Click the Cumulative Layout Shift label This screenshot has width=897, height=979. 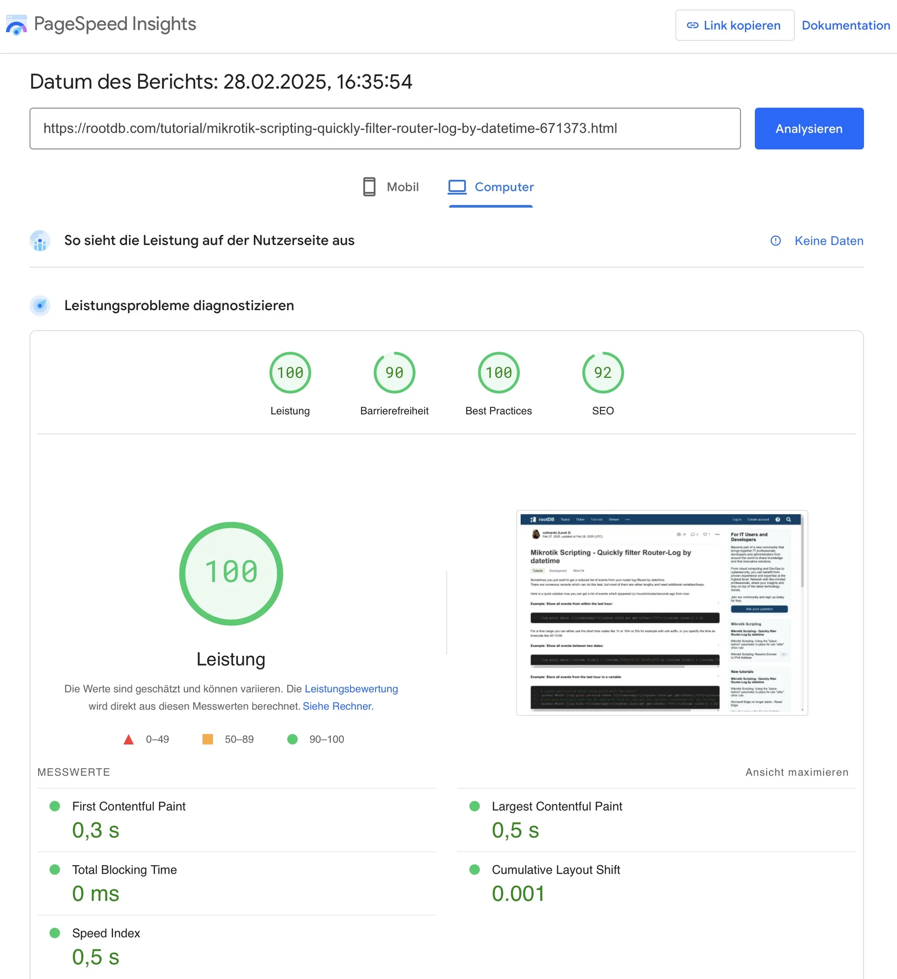click(x=556, y=870)
